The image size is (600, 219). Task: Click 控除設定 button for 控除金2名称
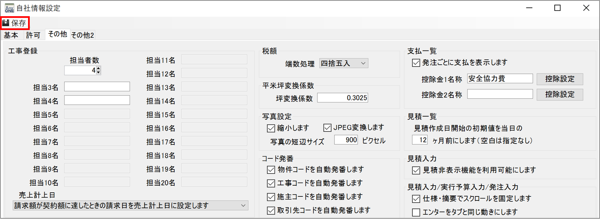(560, 94)
